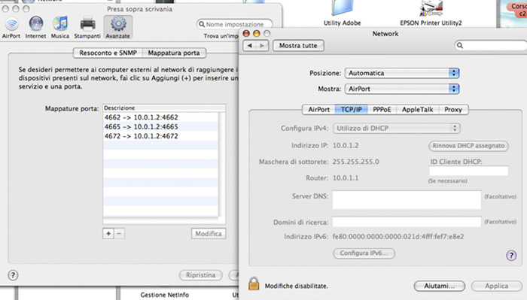Screen dimensions: 527x300
Task: Select mapping 4662 -> 10.0.1.2:4662
Action: click(160, 117)
